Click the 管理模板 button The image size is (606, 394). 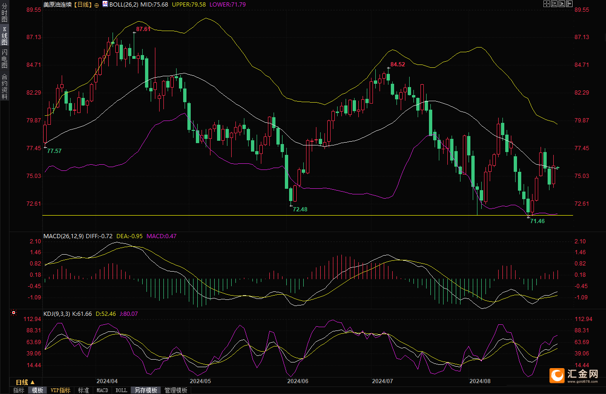coord(176,390)
